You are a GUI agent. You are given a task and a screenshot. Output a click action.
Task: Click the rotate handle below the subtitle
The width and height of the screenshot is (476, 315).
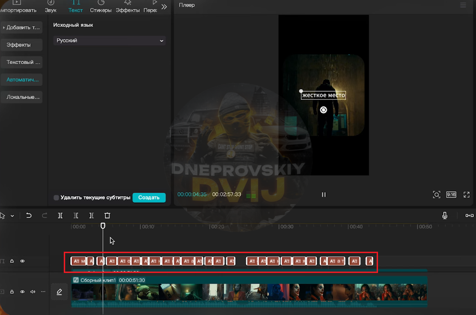tap(323, 110)
